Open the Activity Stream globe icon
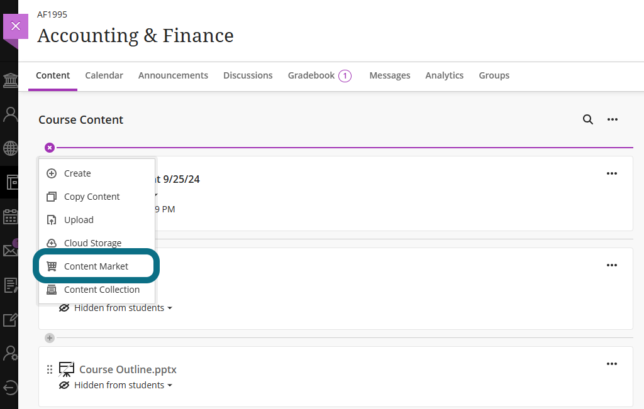The height and width of the screenshot is (409, 644). pos(10,148)
